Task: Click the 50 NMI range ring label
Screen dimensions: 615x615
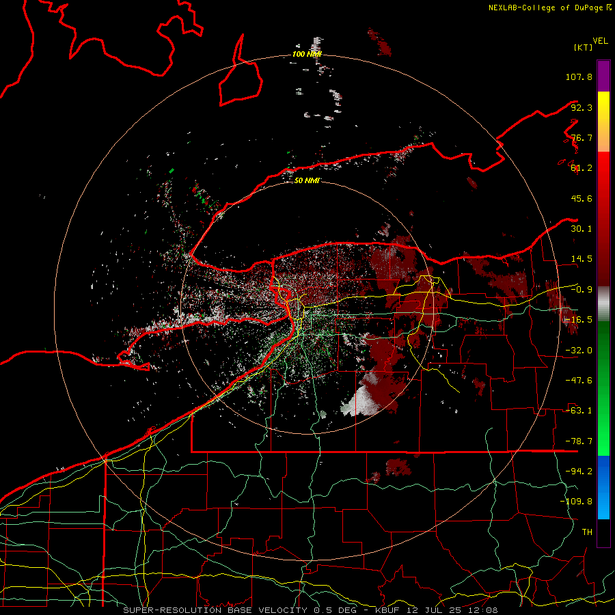Action: point(307,180)
